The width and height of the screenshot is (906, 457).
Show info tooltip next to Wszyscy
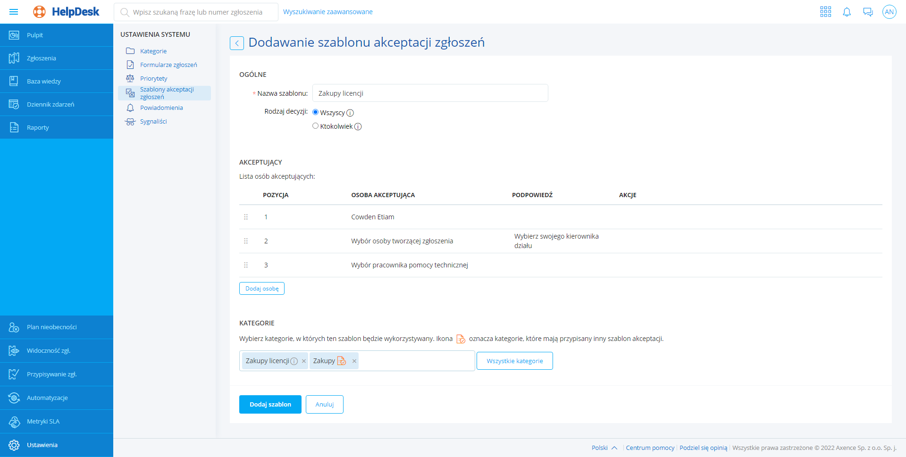click(350, 113)
